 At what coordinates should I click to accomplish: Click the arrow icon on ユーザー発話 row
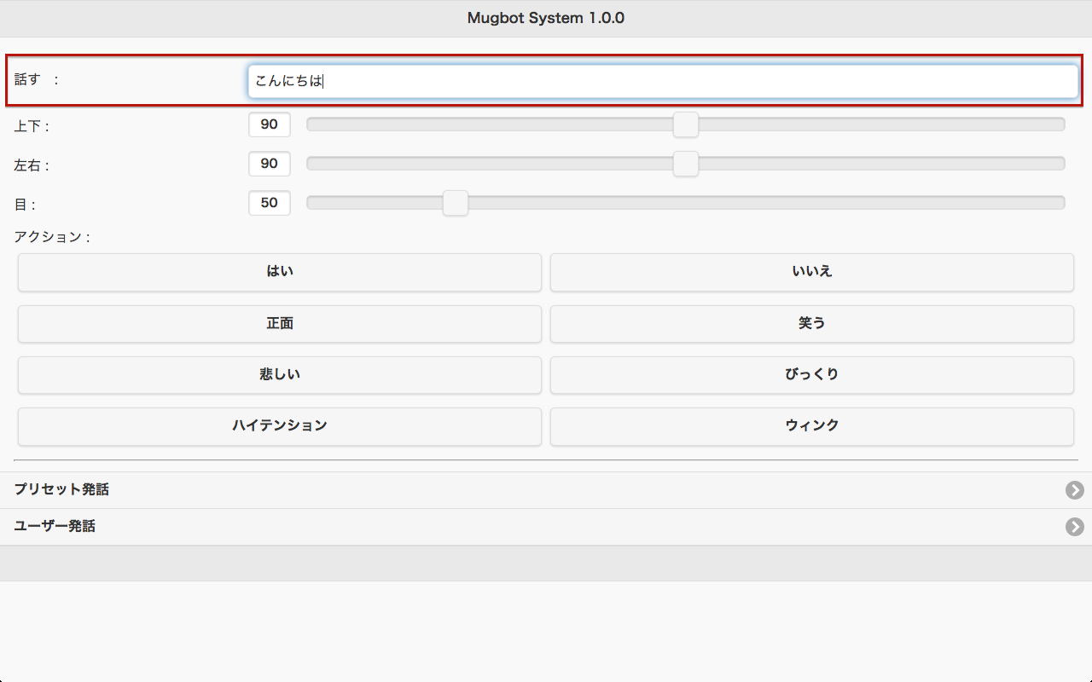point(1074,527)
